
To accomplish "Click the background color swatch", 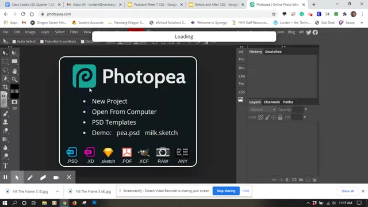I will click(14, 96).
